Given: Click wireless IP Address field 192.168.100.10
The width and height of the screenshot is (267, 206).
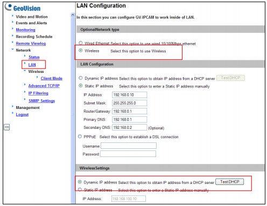Looking at the screenshot, I should [x=129, y=198].
